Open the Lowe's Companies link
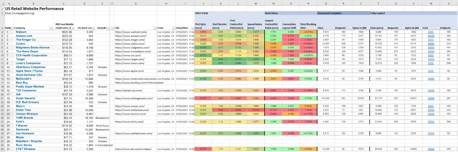 28,63
